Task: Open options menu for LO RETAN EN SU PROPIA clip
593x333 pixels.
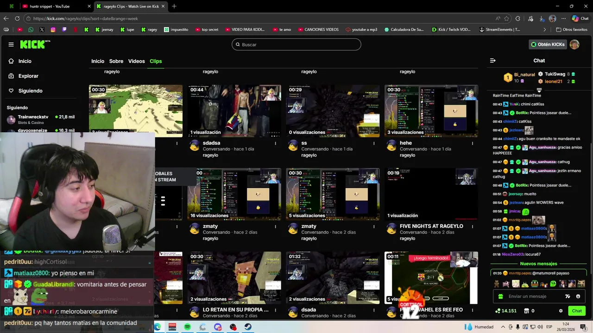Action: click(x=275, y=310)
